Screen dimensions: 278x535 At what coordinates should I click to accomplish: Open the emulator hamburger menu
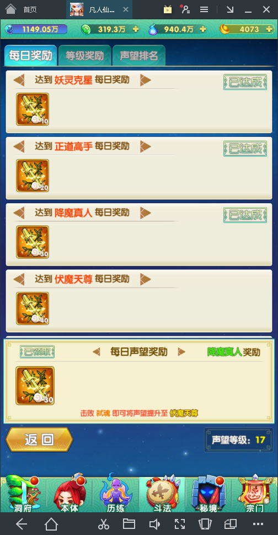coord(204,9)
